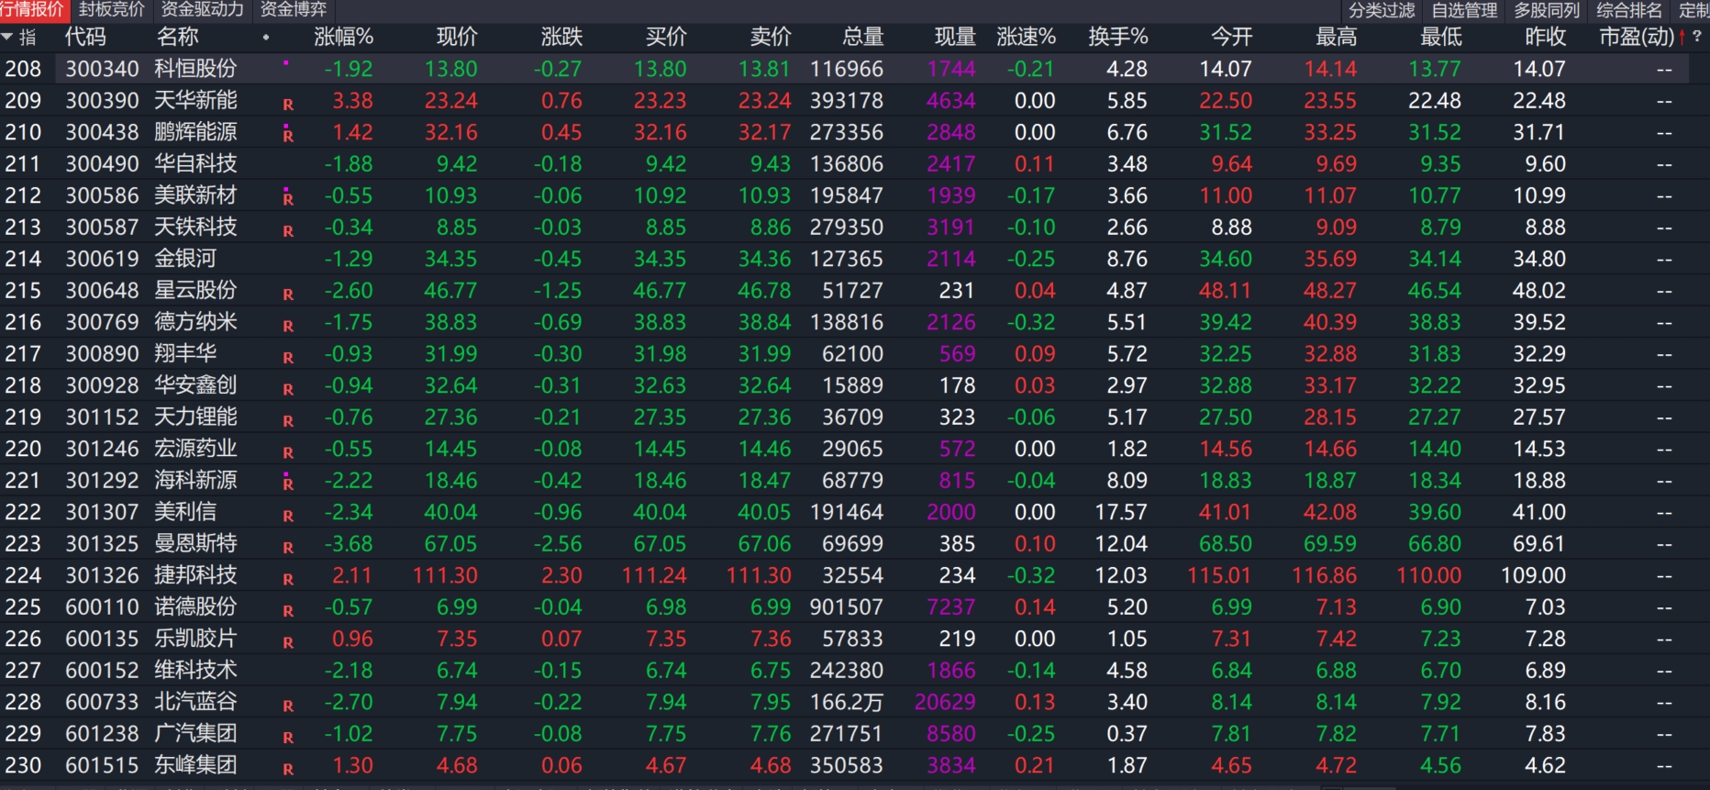Sort by the 昨收 column header
The height and width of the screenshot is (790, 1710).
(1546, 37)
